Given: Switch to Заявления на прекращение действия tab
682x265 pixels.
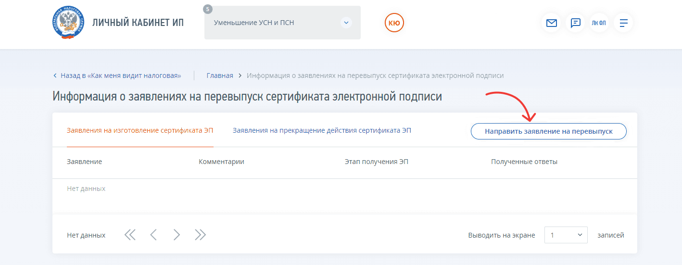Looking at the screenshot, I should (x=322, y=131).
